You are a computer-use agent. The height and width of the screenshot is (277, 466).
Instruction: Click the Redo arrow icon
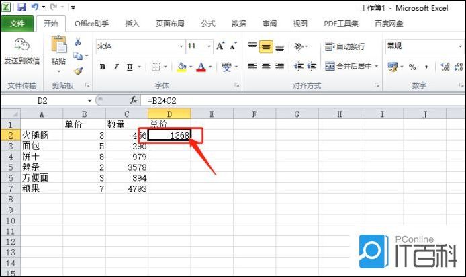(54, 7)
